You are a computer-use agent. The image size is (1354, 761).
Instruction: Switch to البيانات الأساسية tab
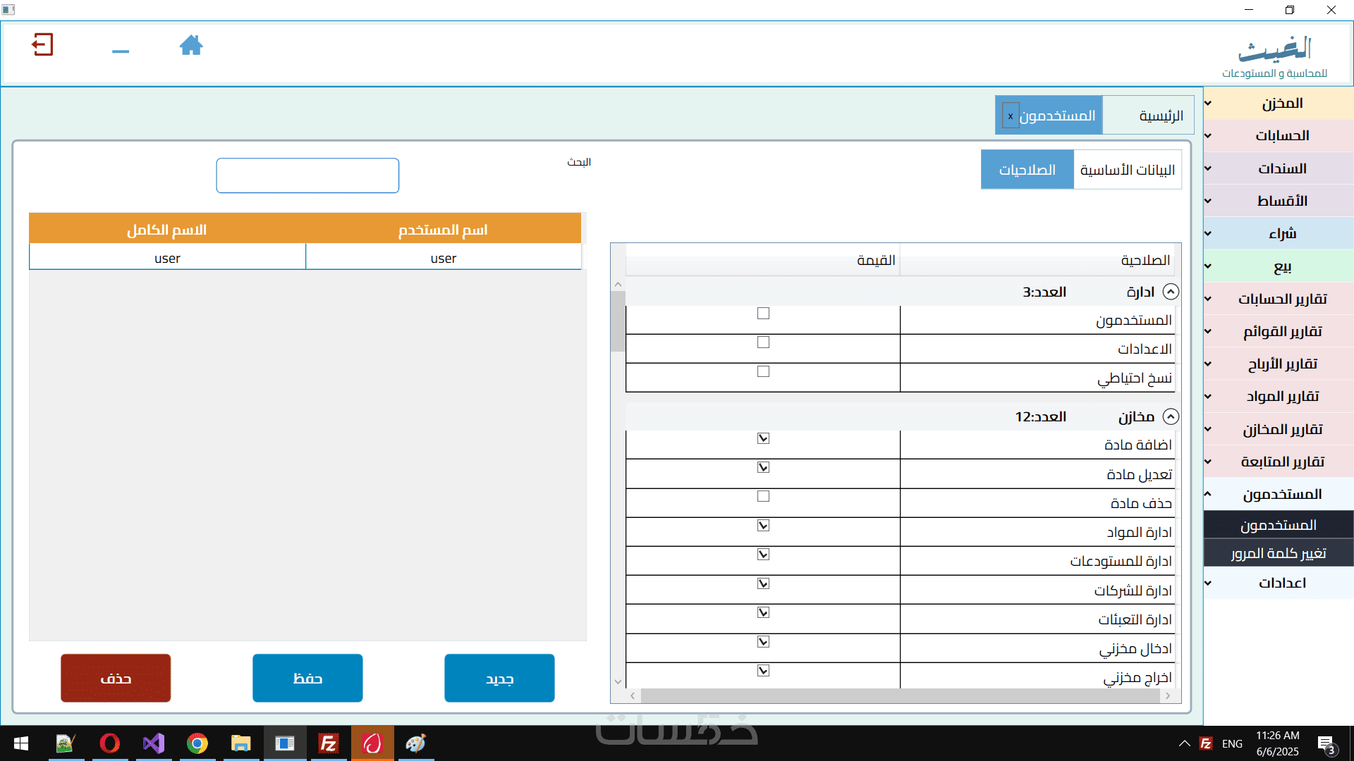click(1127, 170)
